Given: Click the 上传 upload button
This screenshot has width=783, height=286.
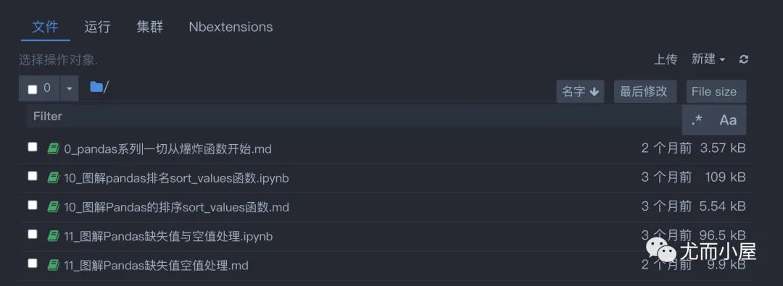Looking at the screenshot, I should [x=666, y=59].
